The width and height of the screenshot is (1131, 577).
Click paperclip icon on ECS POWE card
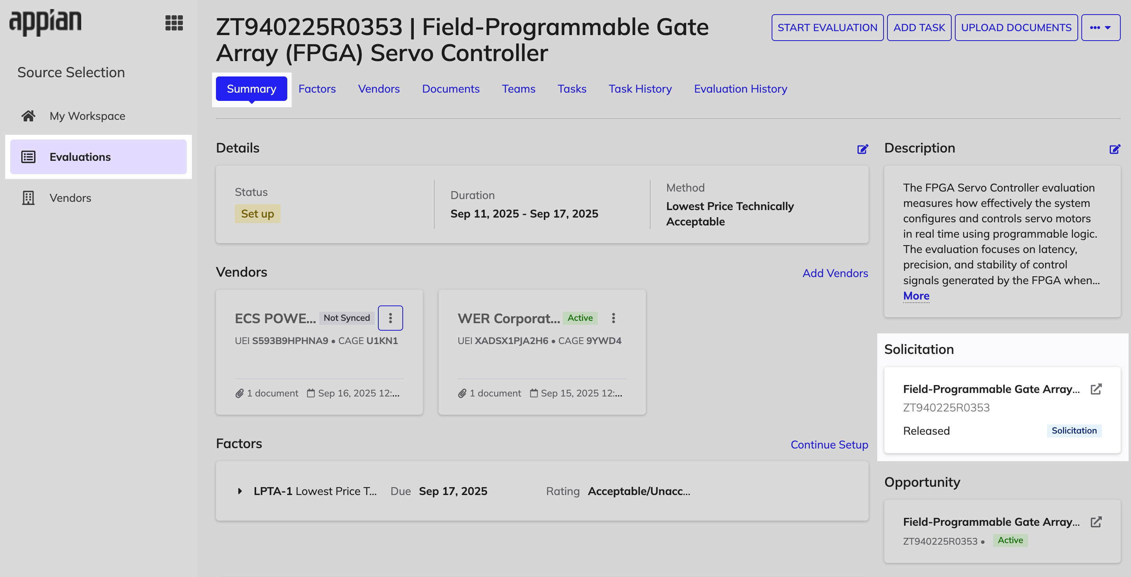pyautogui.click(x=239, y=393)
